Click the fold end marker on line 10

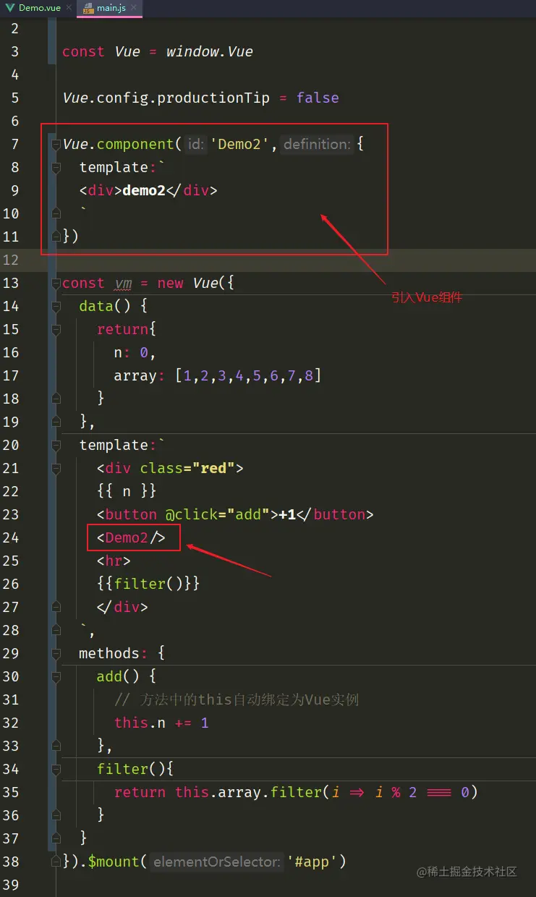tap(56, 214)
